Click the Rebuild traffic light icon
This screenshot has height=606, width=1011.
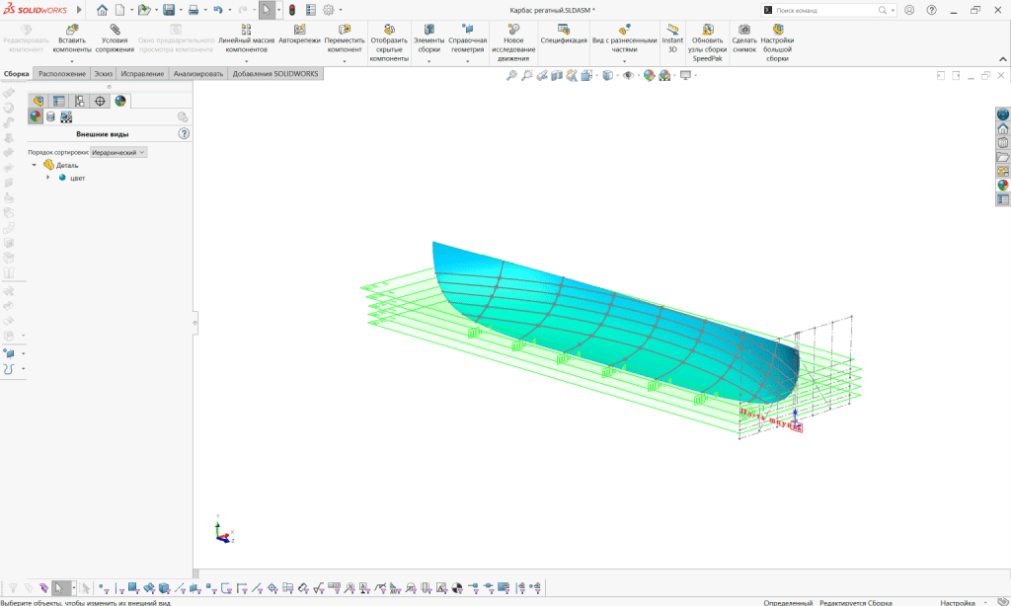[x=292, y=10]
